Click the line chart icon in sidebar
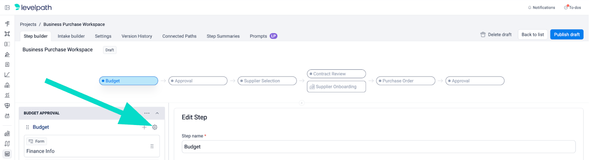This screenshot has height=160, width=590. pos(7,75)
